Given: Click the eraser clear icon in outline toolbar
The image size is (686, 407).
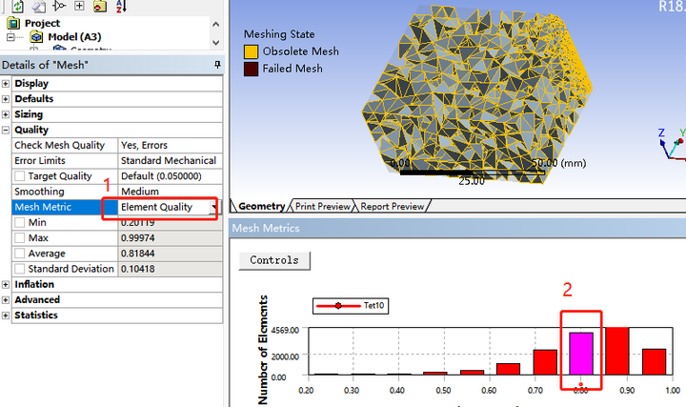Looking at the screenshot, I should click(x=39, y=6).
